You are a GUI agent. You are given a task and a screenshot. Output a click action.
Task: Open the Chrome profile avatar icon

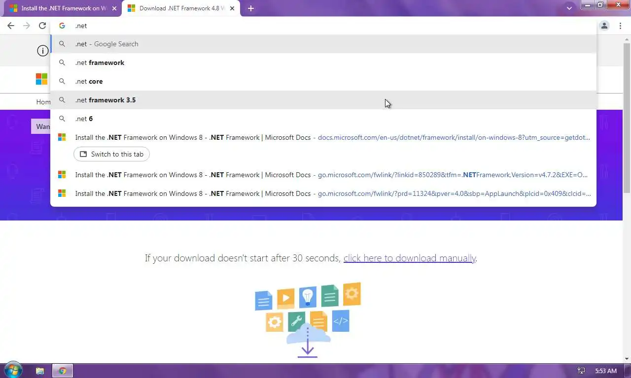604,26
